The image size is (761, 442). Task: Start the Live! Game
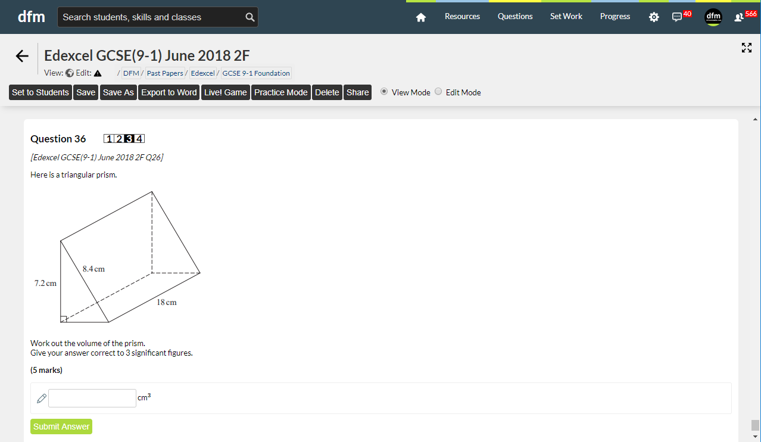click(x=226, y=92)
